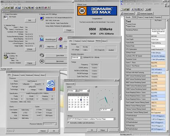The height and width of the screenshot is (136, 170).
Task: Click the round Benchmark icon beside the Benchmark button
Action: [42, 61]
